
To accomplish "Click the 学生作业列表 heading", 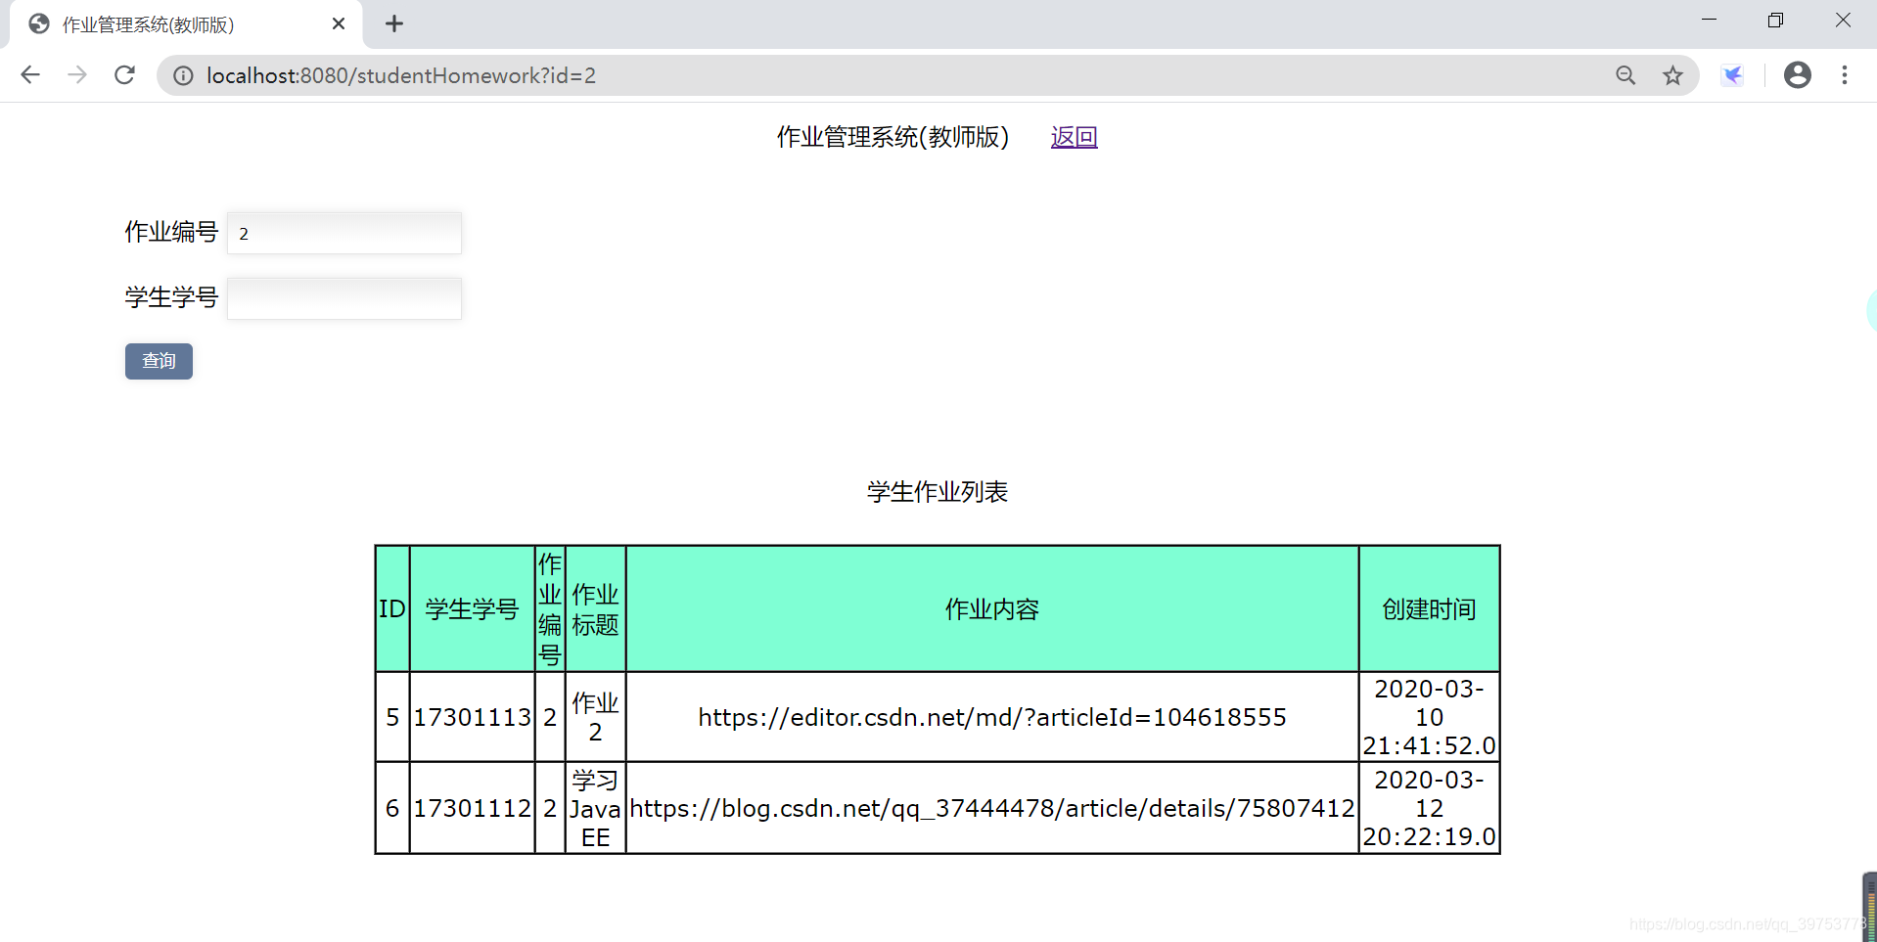I will (x=938, y=492).
